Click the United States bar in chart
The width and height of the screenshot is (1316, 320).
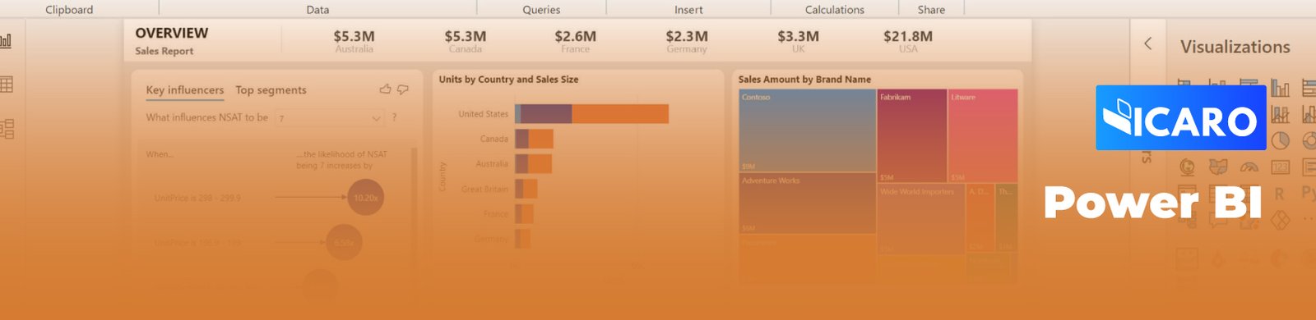tap(592, 114)
